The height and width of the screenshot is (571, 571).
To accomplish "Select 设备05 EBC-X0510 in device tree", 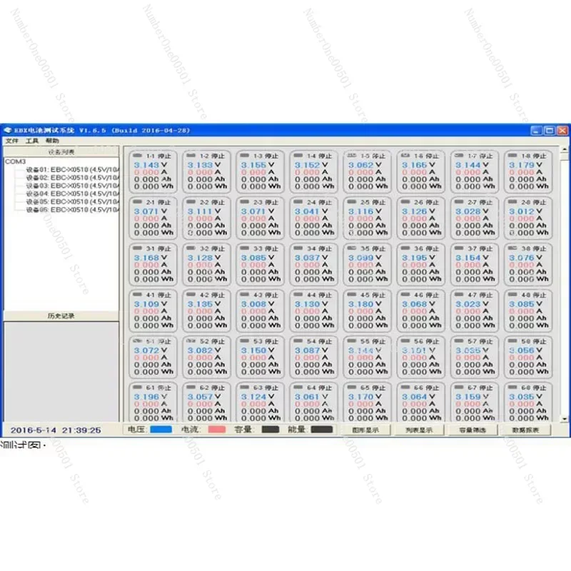I will (73, 202).
